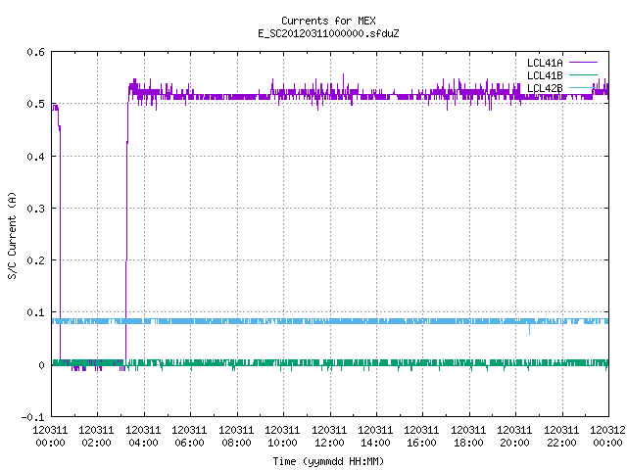This screenshot has height=470, width=627.
Task: Select the 'S/C Current (A)' y-axis label
Action: pyautogui.click(x=13, y=236)
